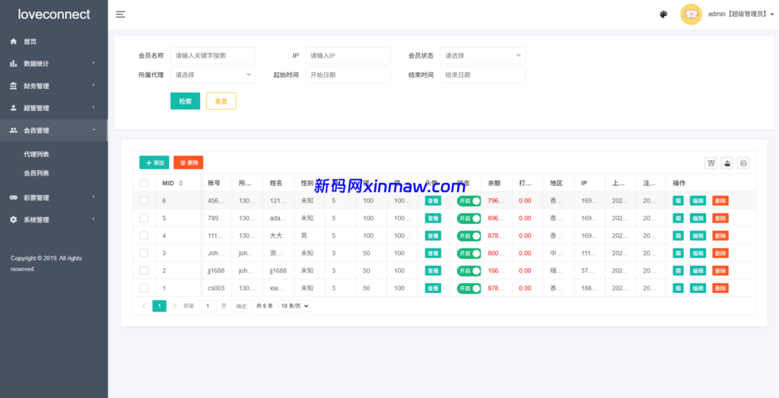The image size is (779, 398).
Task: Open the 起始时间 start date field
Action: 348,75
